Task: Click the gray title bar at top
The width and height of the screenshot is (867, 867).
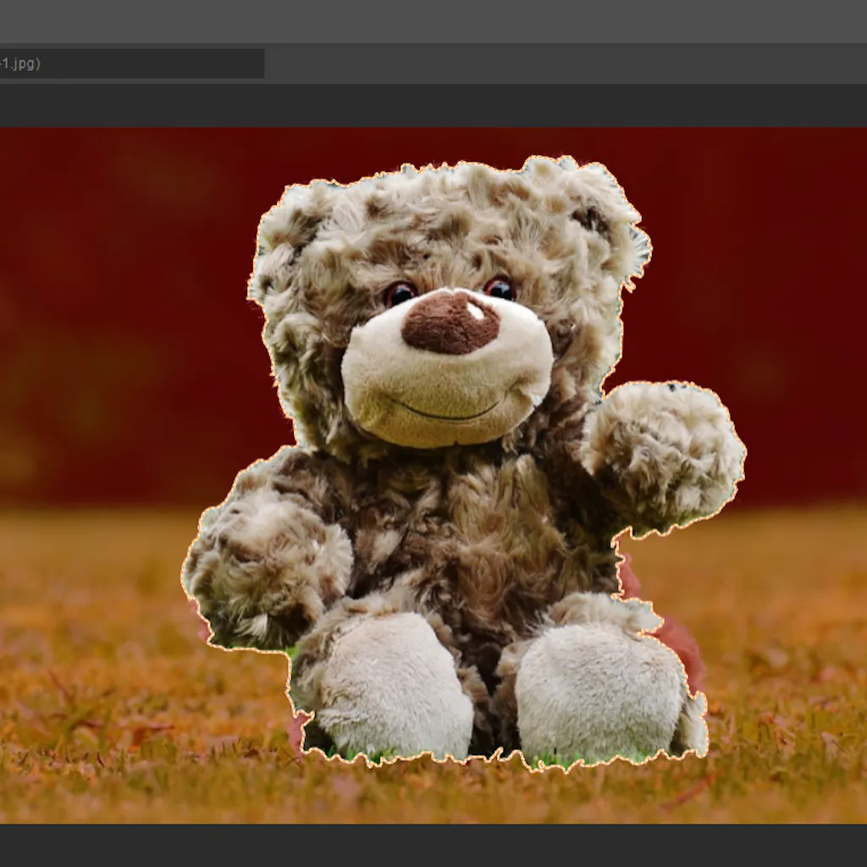Action: coord(433,21)
